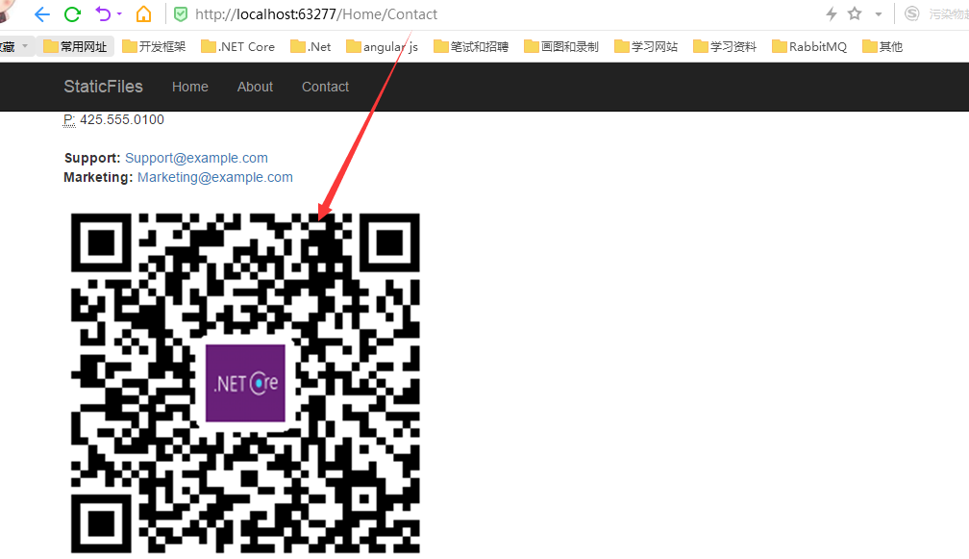Click the Marketing@example.com email link

click(x=215, y=177)
